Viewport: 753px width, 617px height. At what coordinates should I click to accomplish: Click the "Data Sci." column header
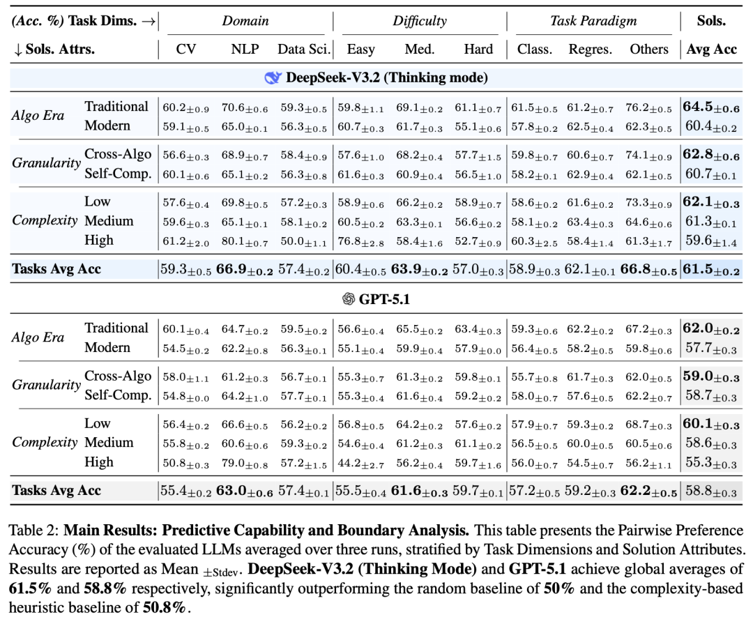(304, 49)
